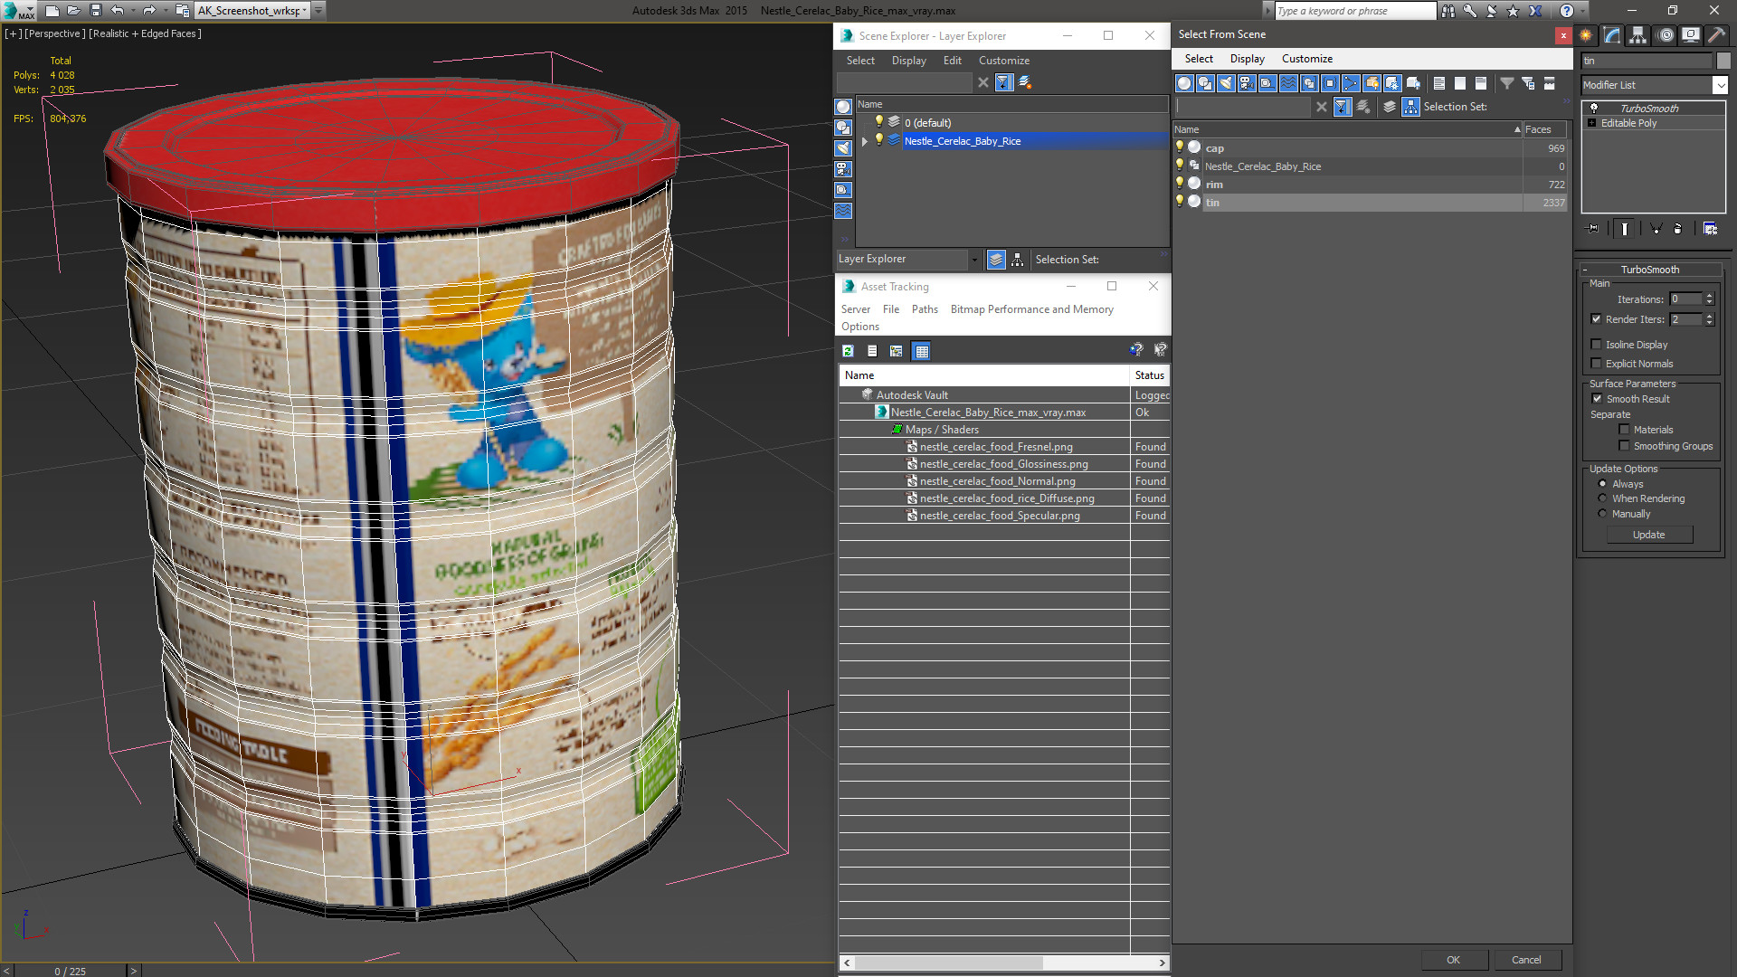Toggle Display Geometry filter in Select From Scene

click(1184, 83)
